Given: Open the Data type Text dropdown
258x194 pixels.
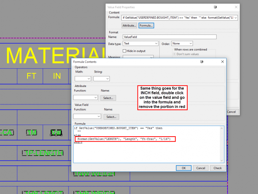Looking at the screenshot, I should [140, 44].
